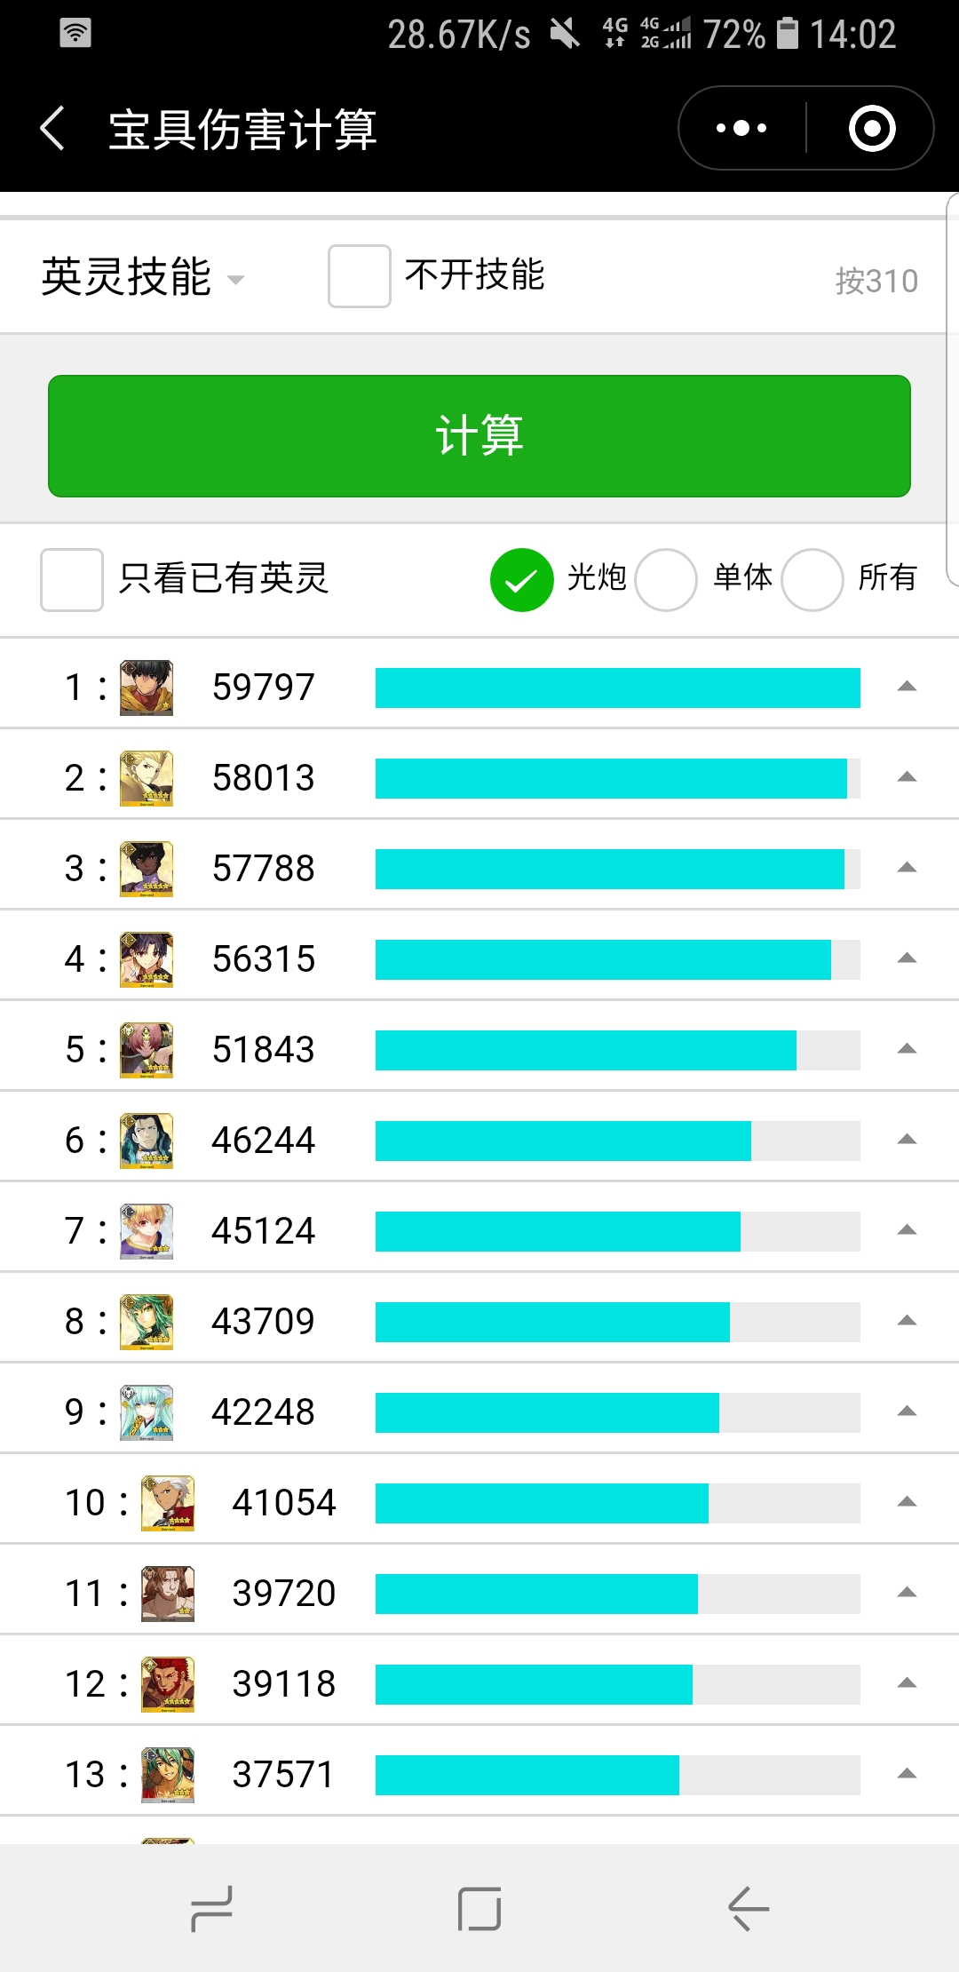The image size is (959, 1972).
Task: Tap Android recent apps navigation icon
Action: click(x=211, y=1909)
